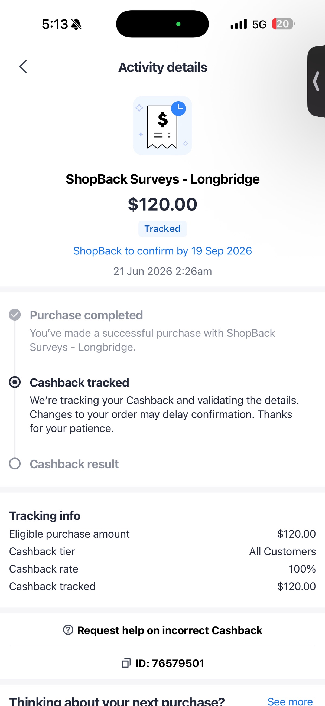Image resolution: width=325 pixels, height=706 pixels.
Task: Tap the ShopBack Surveys - Longbridge heading
Action: click(x=163, y=179)
